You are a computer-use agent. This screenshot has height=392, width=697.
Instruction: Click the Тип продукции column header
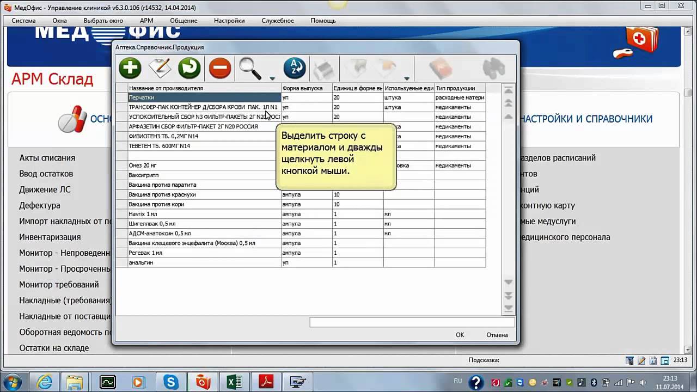[x=460, y=88]
